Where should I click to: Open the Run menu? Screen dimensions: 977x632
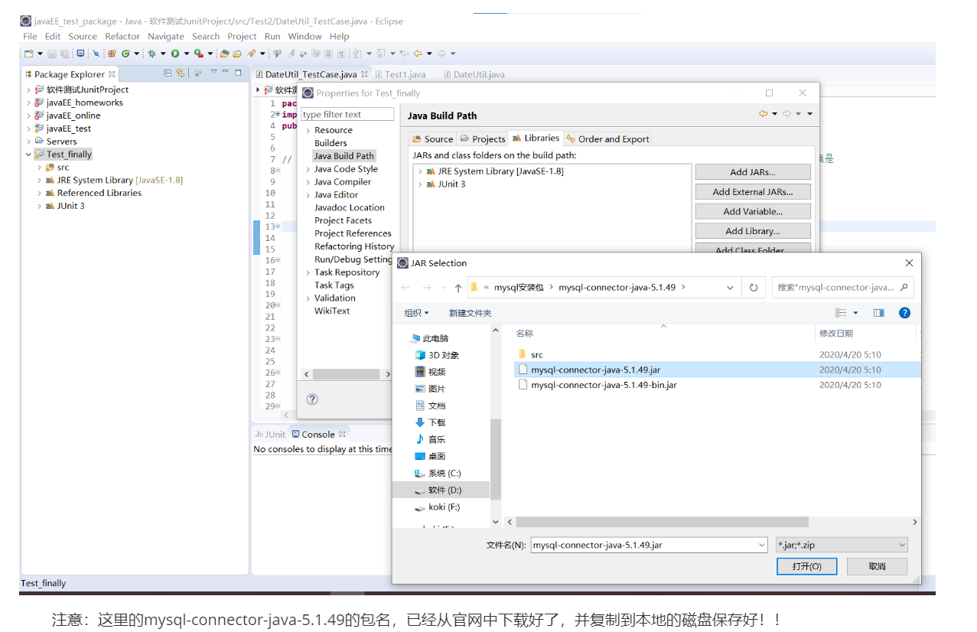pos(272,36)
